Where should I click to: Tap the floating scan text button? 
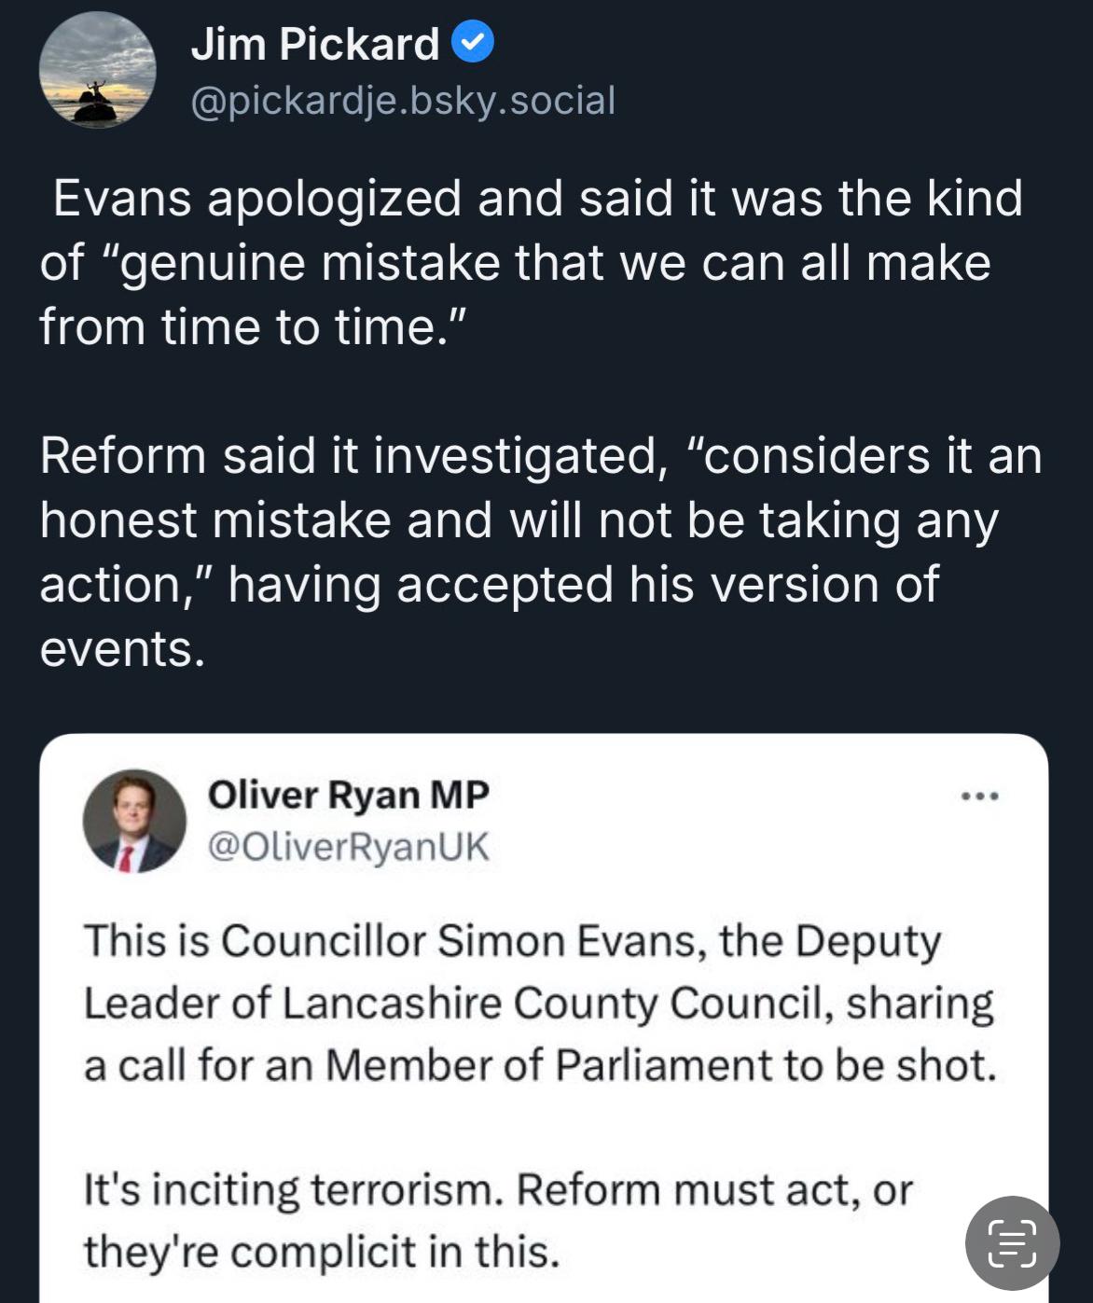point(1012,1242)
